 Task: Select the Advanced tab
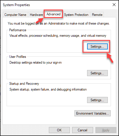point(53,14)
